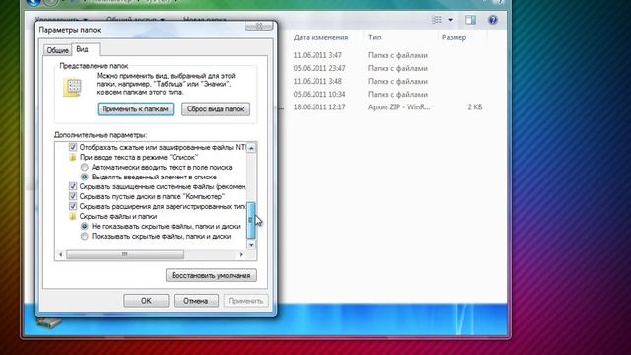631x355 pixels.
Task: Sort by Размер column in Explorer
Action: [x=454, y=37]
